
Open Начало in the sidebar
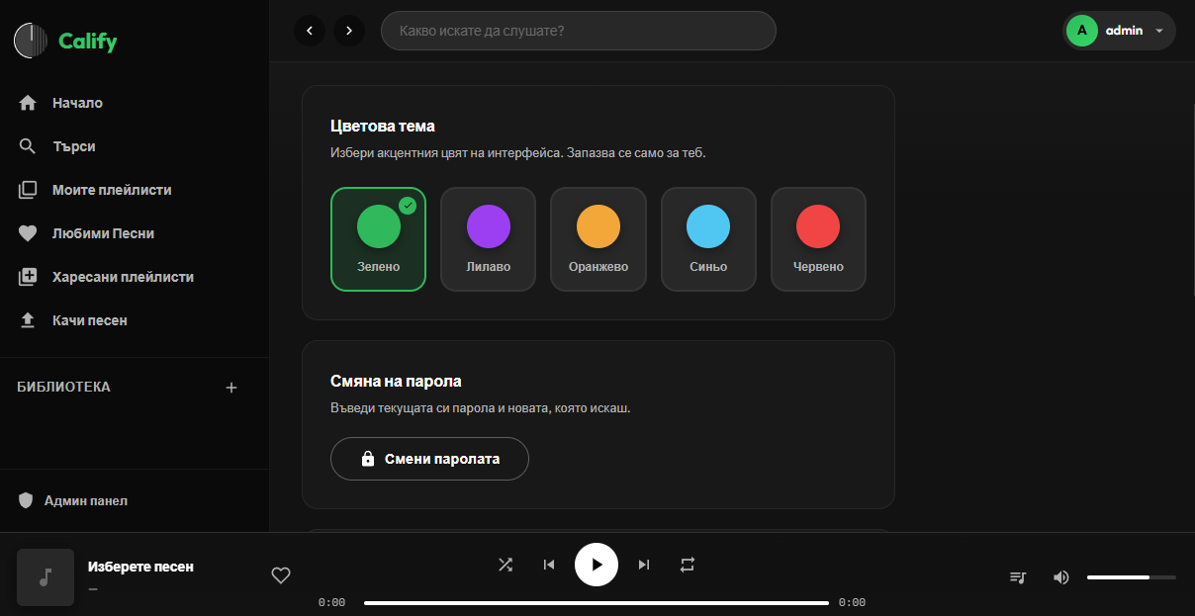pyautogui.click(x=77, y=103)
